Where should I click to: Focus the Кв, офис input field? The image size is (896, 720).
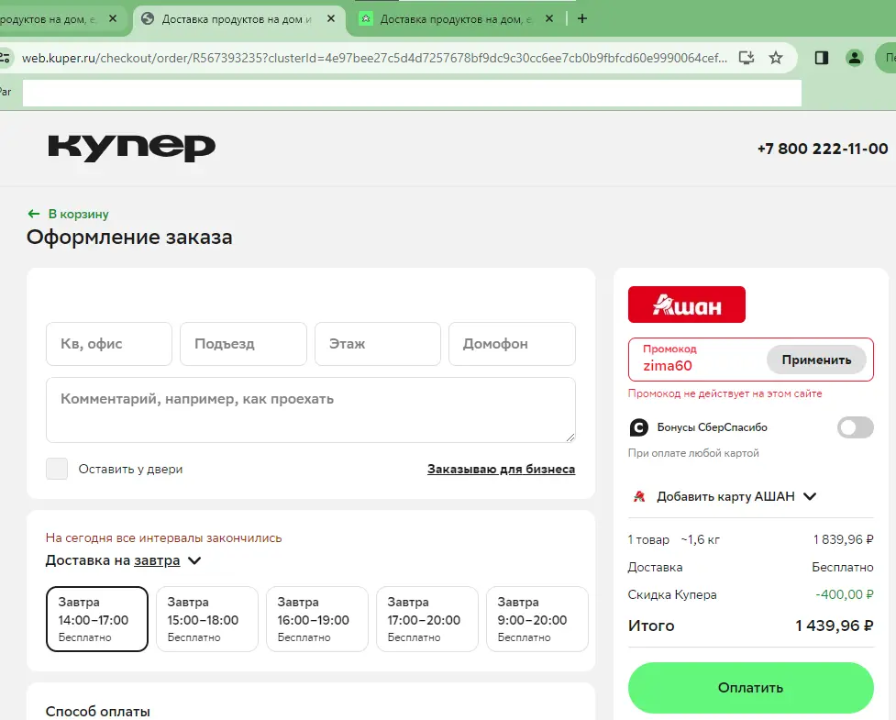[x=108, y=344]
